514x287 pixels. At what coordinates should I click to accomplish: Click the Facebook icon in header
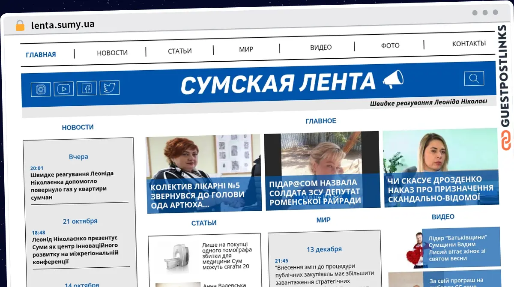coord(87,88)
